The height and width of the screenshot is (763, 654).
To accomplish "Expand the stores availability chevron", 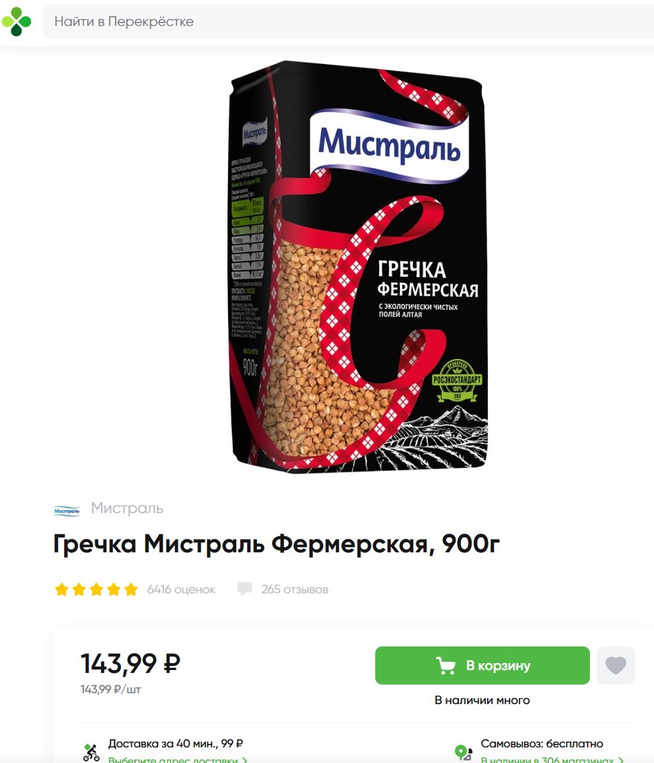I will pyautogui.click(x=620, y=759).
